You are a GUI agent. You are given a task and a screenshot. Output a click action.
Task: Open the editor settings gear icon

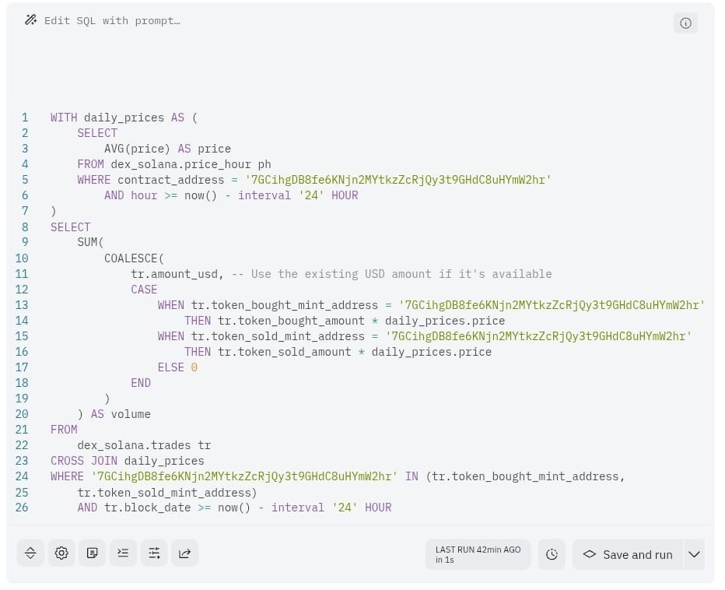(x=61, y=553)
